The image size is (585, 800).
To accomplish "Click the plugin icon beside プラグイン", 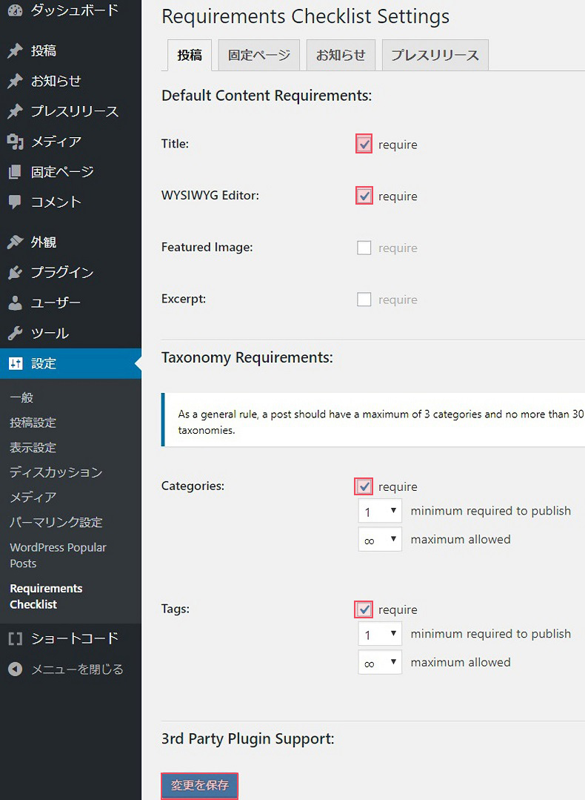I will pyautogui.click(x=16, y=272).
